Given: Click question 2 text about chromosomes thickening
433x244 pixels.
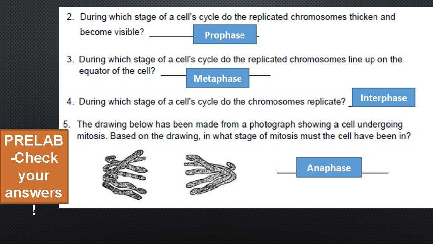Looking at the screenshot, I should tap(237, 17).
